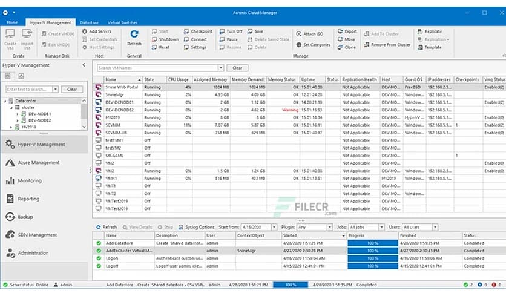Click the Reset VM command
This screenshot has width=506, height=293.
click(161, 47)
